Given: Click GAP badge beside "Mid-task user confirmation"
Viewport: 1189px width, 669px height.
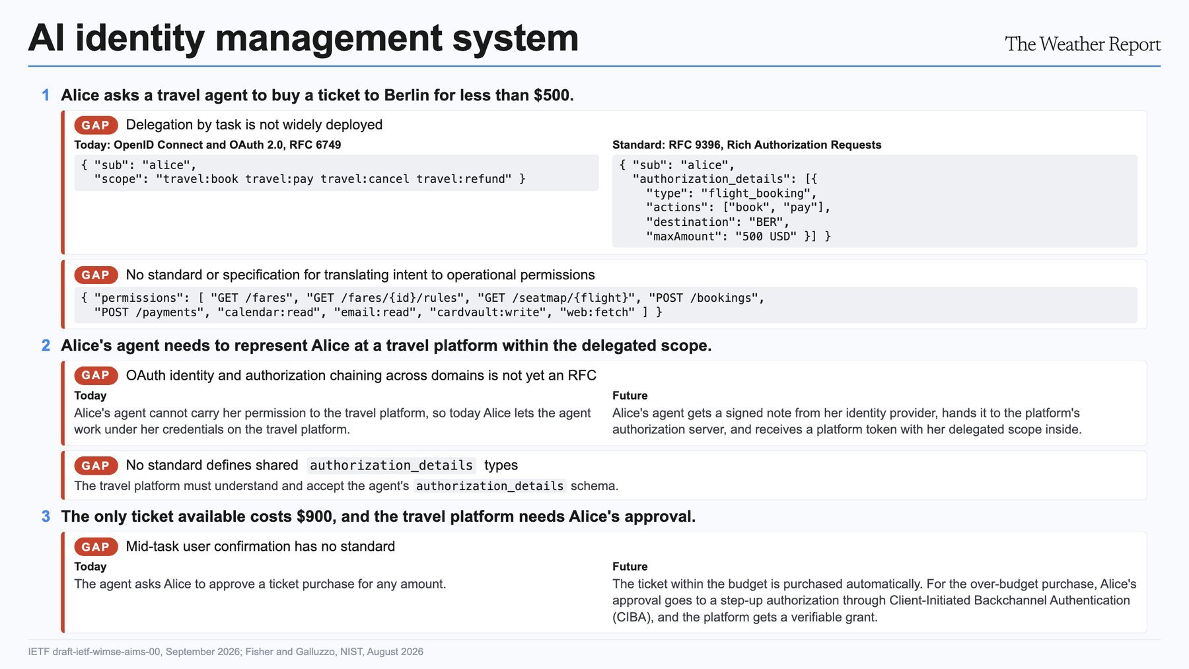Looking at the screenshot, I should pyautogui.click(x=96, y=547).
